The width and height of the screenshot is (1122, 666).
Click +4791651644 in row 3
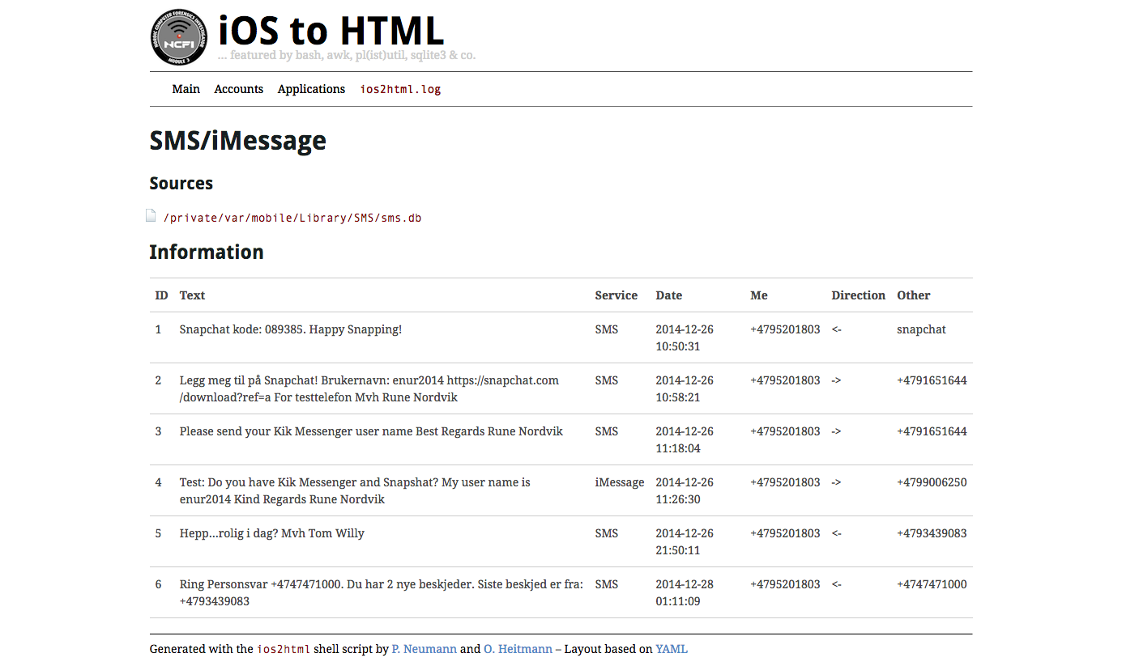click(932, 431)
